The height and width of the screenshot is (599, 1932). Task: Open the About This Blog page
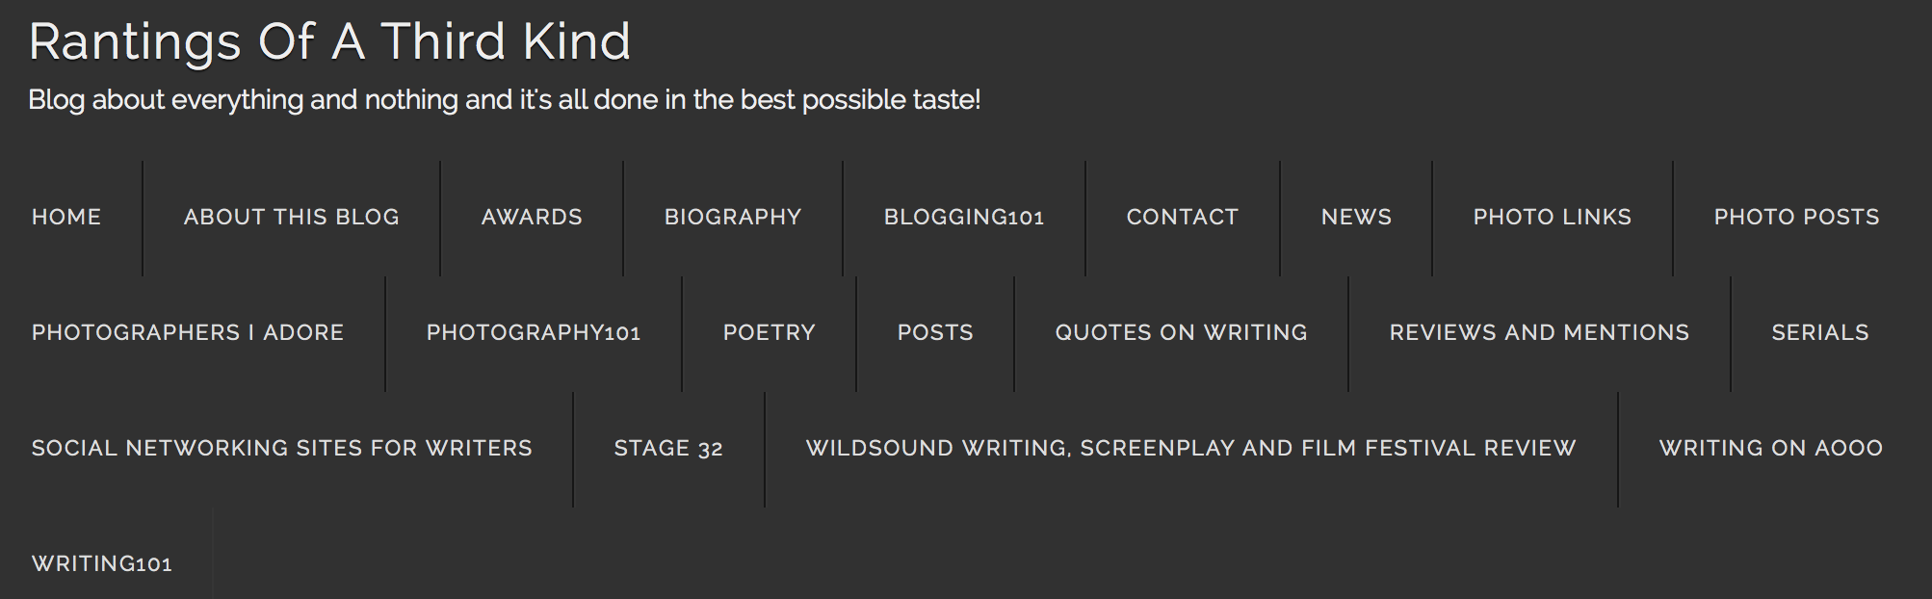(291, 218)
